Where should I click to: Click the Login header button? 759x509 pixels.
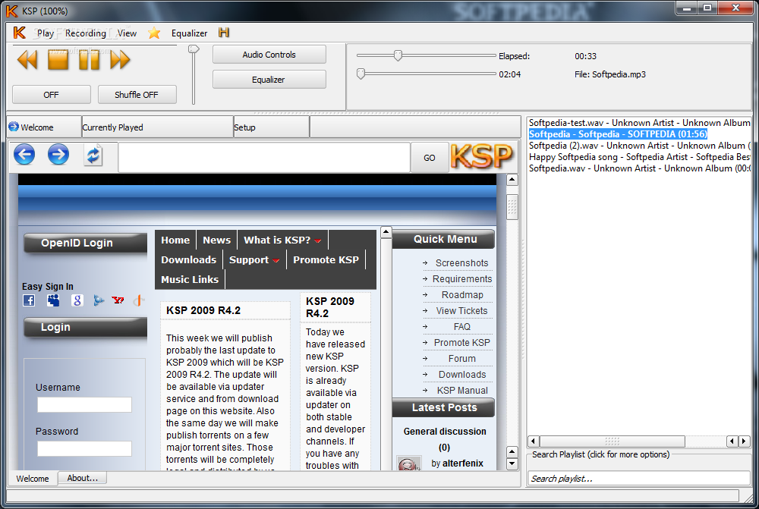85,327
